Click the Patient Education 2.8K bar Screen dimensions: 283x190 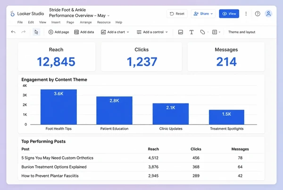pyautogui.click(x=114, y=111)
